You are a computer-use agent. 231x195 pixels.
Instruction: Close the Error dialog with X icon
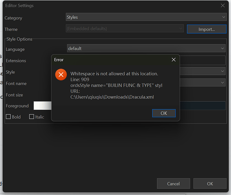coord(174,60)
